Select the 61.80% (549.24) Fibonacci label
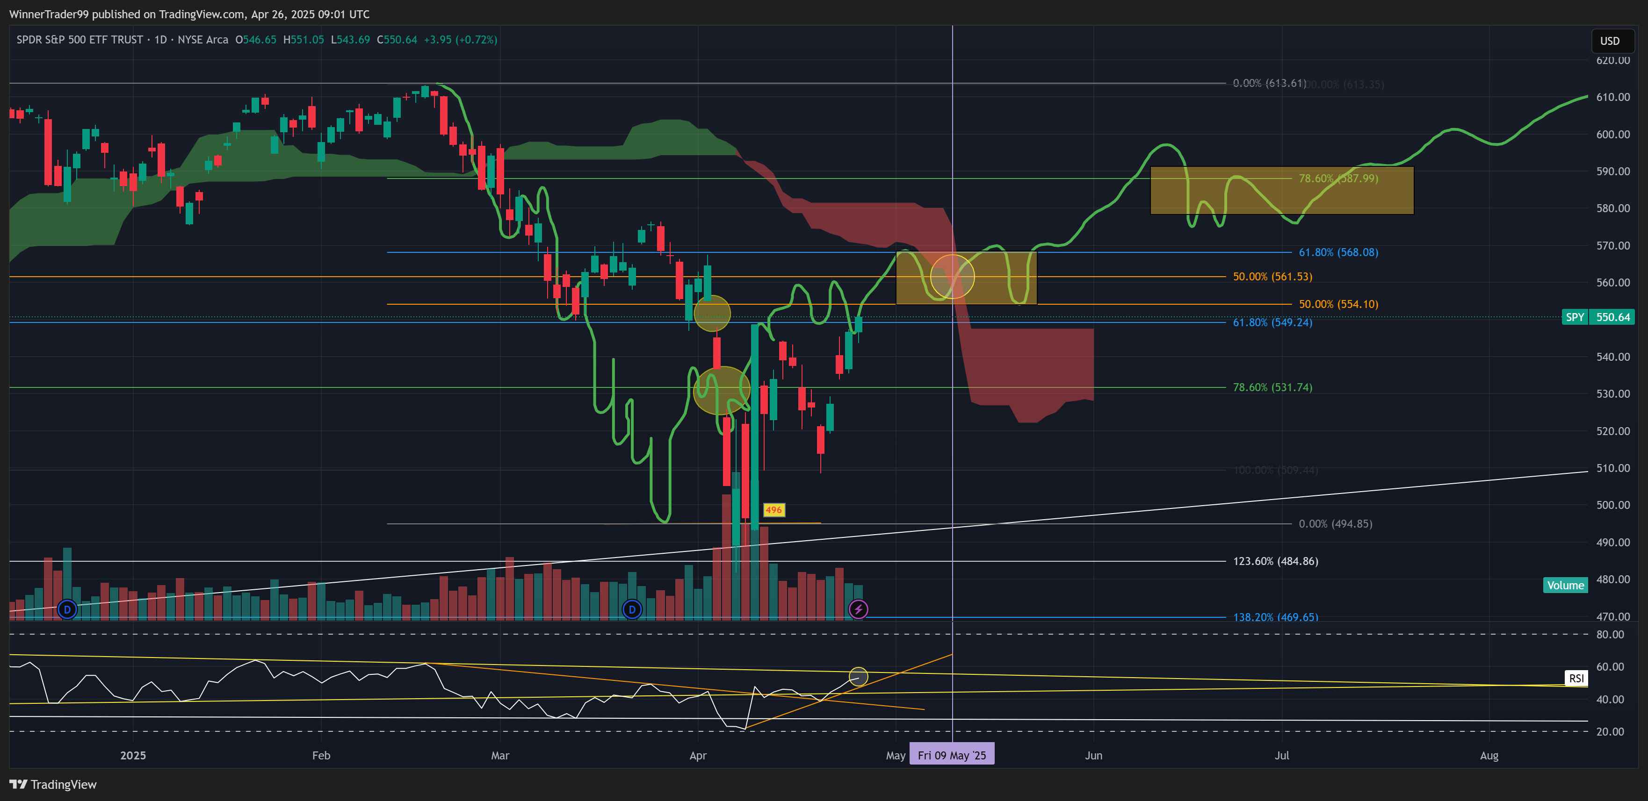The width and height of the screenshot is (1648, 801). (x=1272, y=322)
